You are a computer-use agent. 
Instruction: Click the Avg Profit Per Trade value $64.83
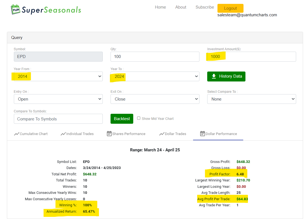(x=242, y=199)
